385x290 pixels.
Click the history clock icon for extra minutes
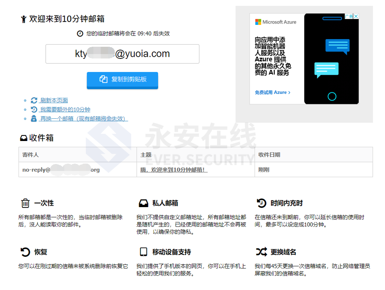click(34, 109)
